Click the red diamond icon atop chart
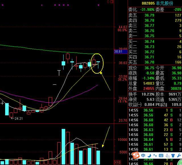The image size is (182, 165). pos(108,2)
